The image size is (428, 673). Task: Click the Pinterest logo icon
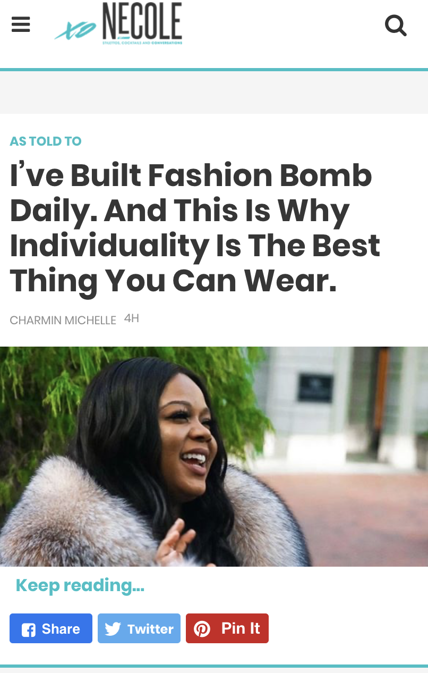coord(202,629)
